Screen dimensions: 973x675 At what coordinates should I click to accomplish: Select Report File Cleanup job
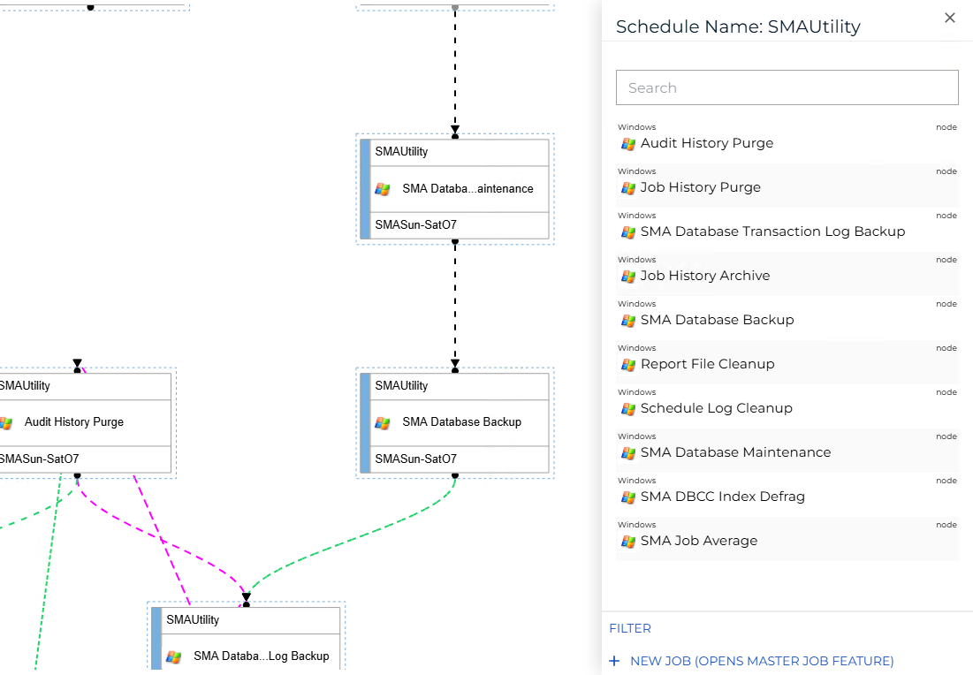pos(787,361)
